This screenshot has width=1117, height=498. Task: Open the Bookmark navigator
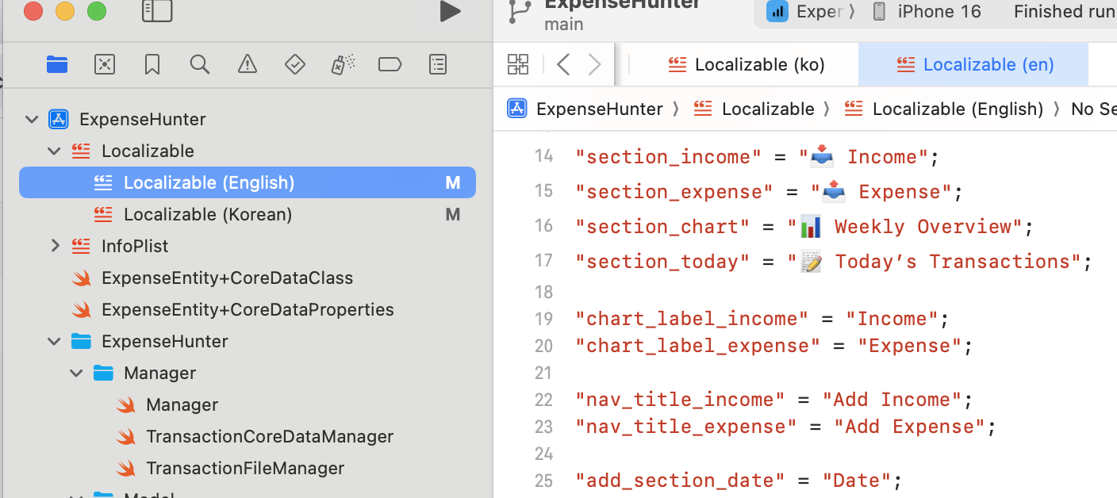(x=152, y=64)
